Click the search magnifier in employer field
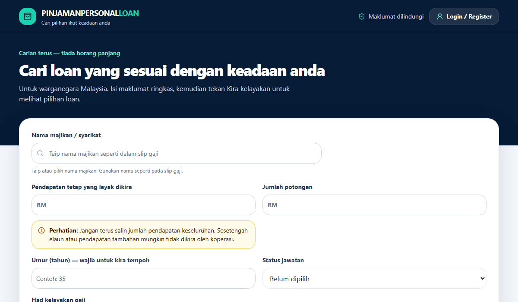 click(x=40, y=153)
